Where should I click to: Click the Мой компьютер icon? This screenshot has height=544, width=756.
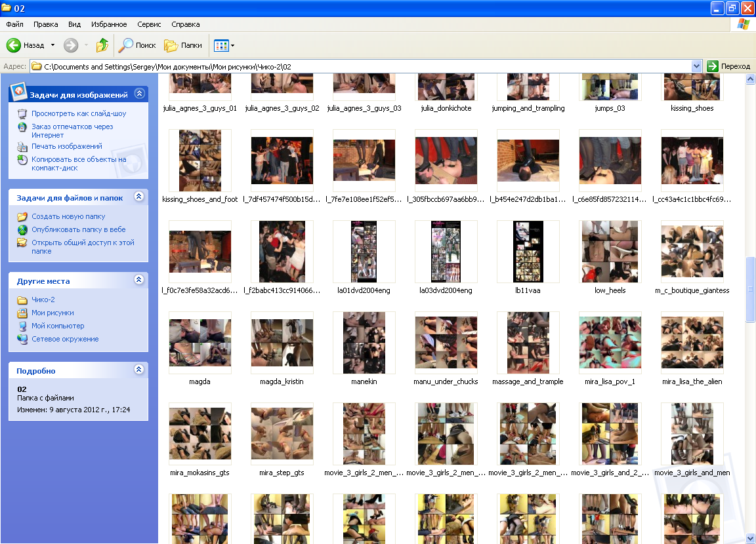(22, 326)
